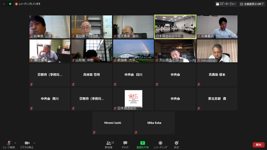Click the 日本酒造組合 red logo tile
Screen dimensions: 267x150
133,99
